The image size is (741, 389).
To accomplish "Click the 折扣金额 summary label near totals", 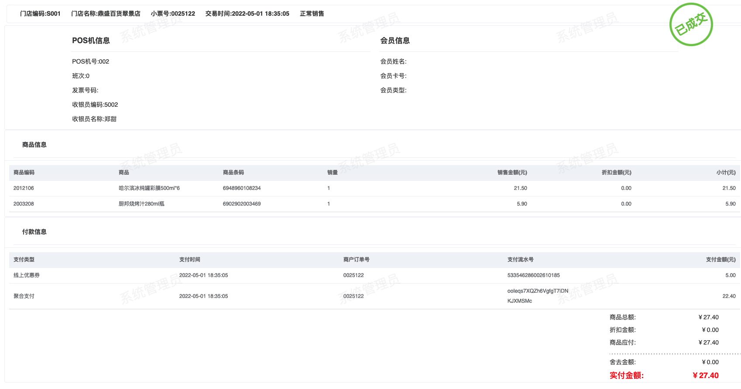I will click(623, 330).
